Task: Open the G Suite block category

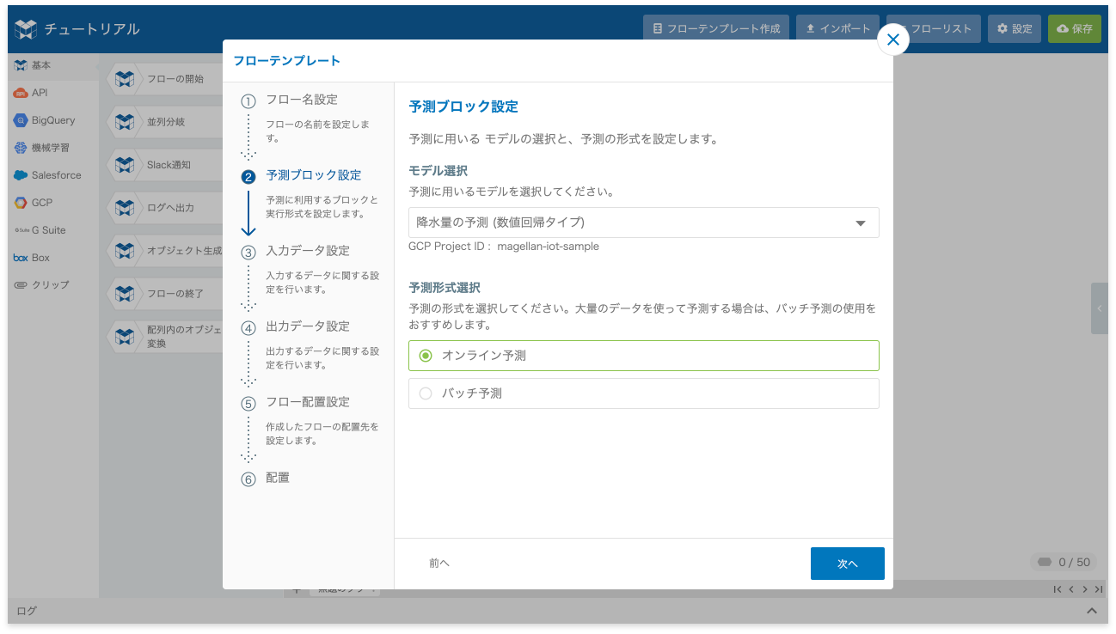Action: [x=53, y=230]
